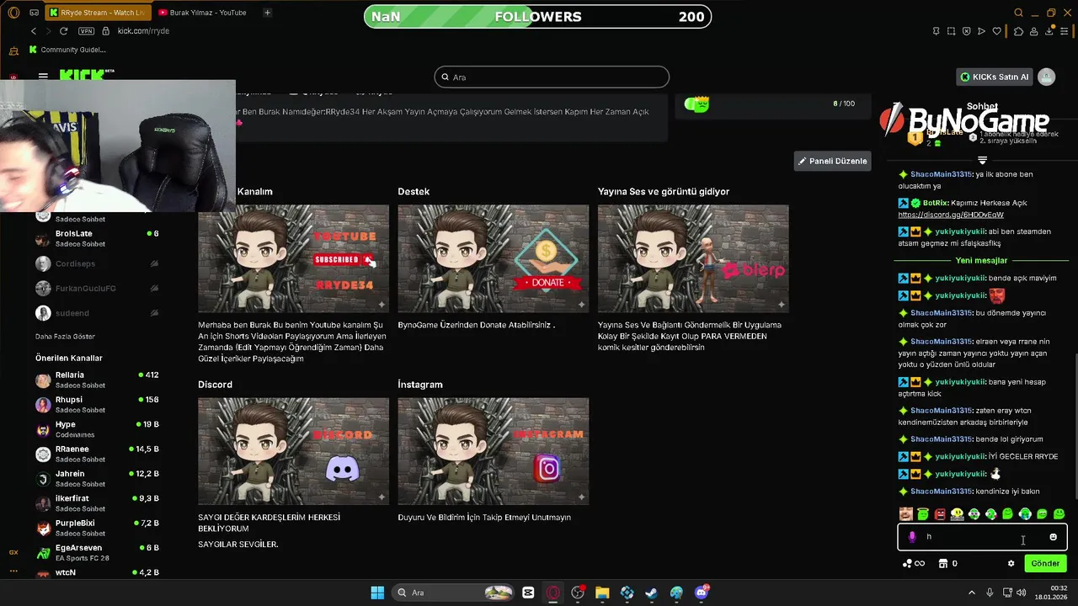Focus the Kick 'Ara' search field

552,77
